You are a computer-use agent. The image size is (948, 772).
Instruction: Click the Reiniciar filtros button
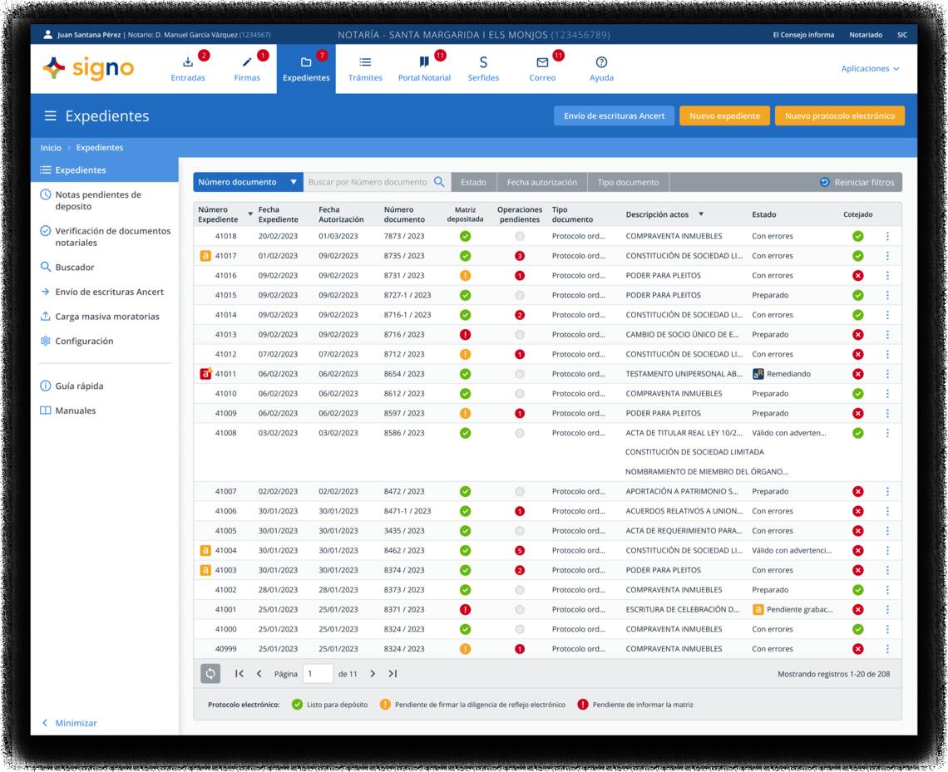[x=857, y=182]
